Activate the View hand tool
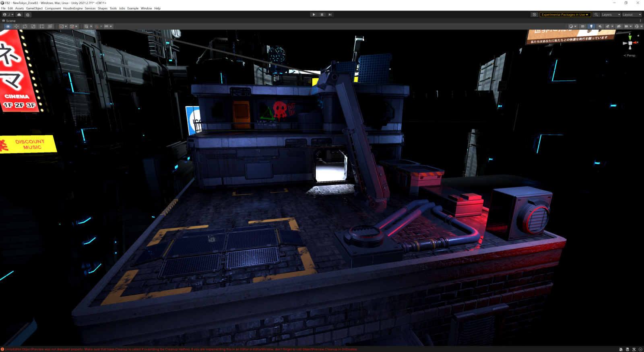The image size is (644, 352). [8, 27]
